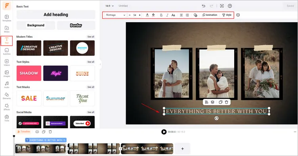The image size is (298, 156).
Task: Toggle italic formatting
Action: point(167,15)
